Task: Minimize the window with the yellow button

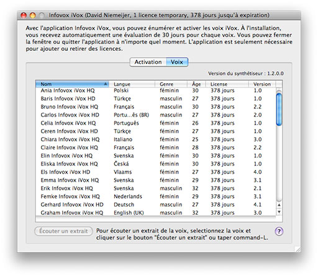Action: [33, 16]
